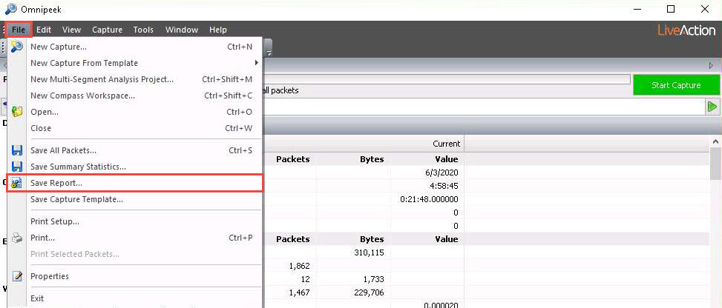This screenshot has width=722, height=308.
Task: Click the printer icon beside Print
Action: coord(17,238)
